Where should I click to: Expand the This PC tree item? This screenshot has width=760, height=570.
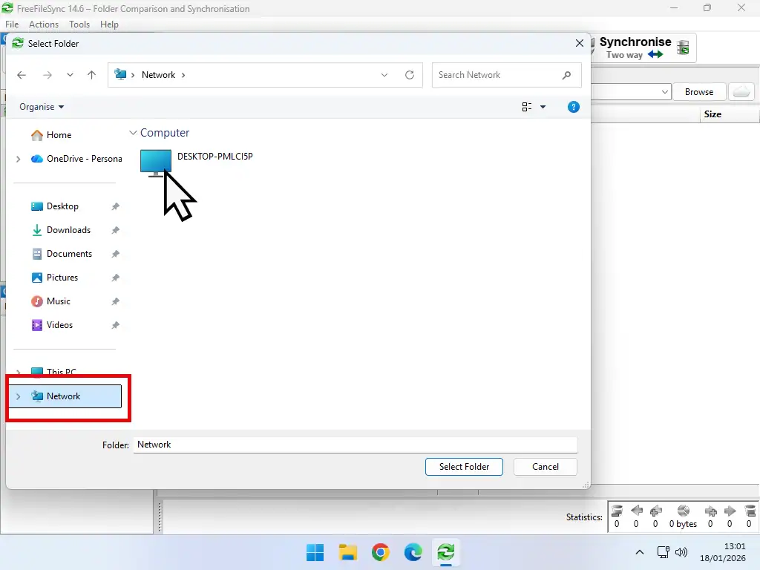click(x=18, y=371)
